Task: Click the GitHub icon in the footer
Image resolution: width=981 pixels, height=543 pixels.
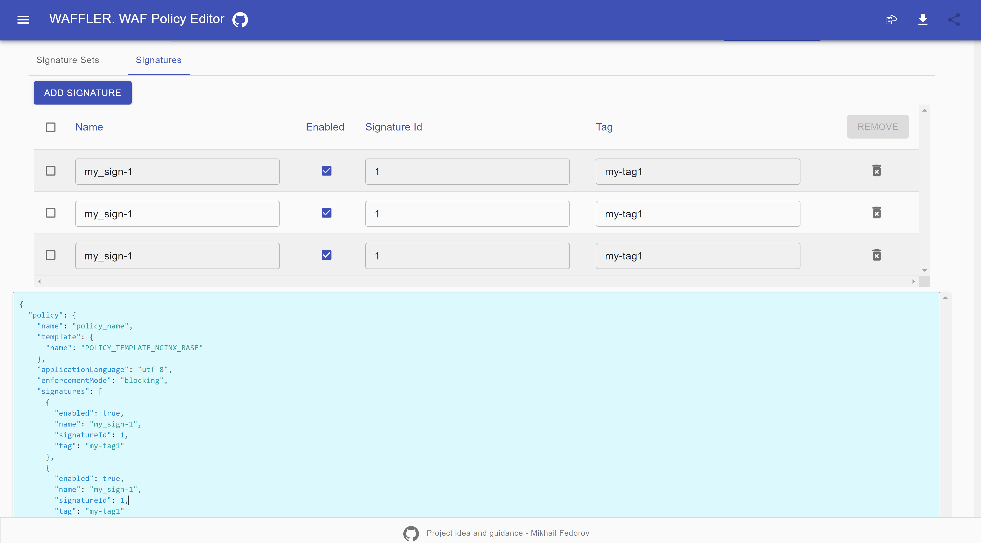Action: click(x=411, y=533)
